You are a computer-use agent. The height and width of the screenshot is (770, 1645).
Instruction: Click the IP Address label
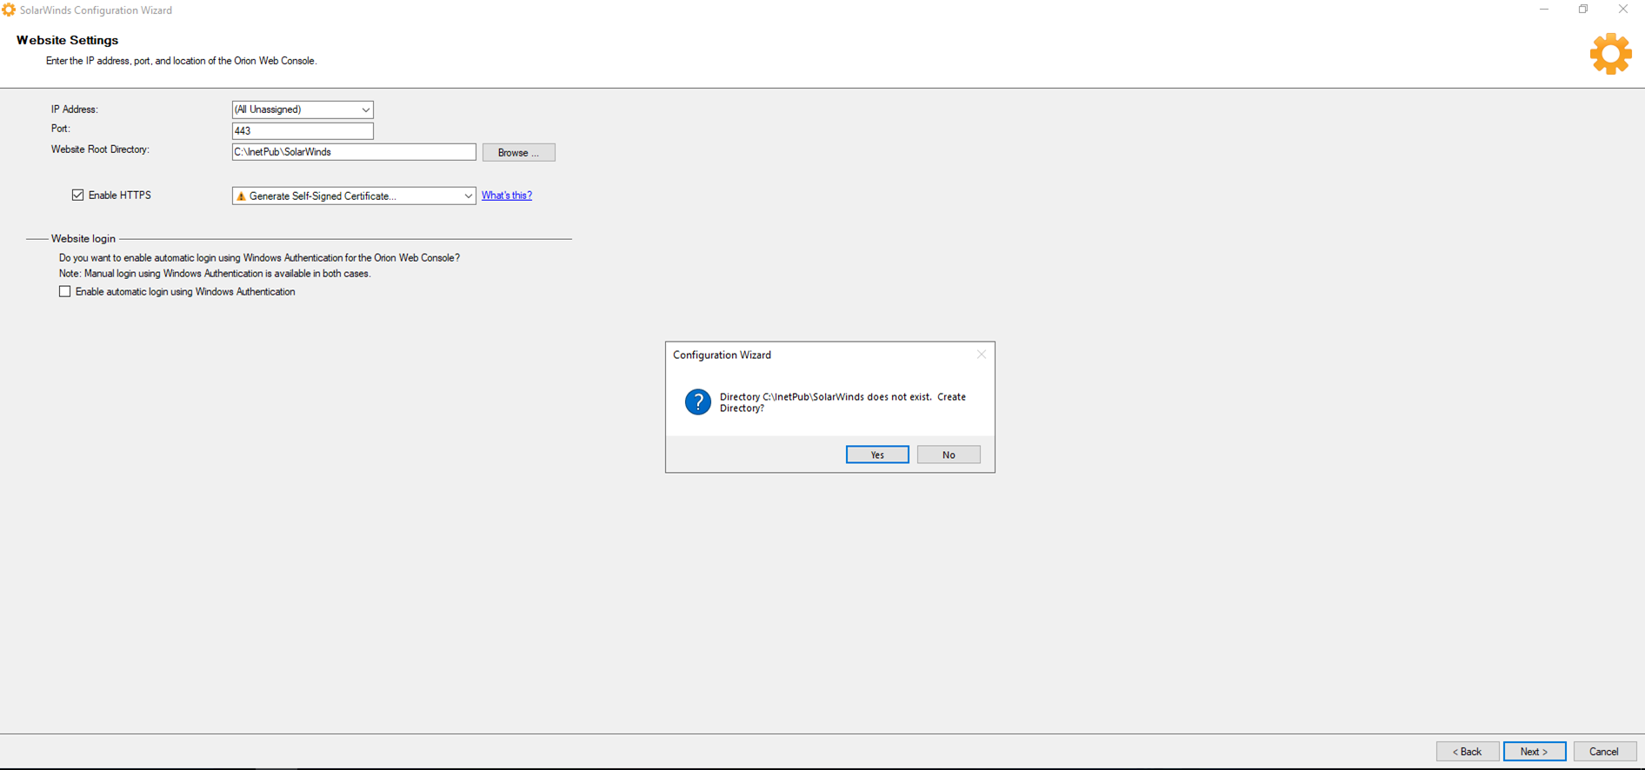(x=75, y=110)
